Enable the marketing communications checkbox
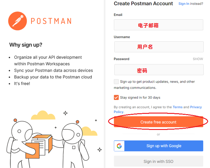 [x=116, y=82]
